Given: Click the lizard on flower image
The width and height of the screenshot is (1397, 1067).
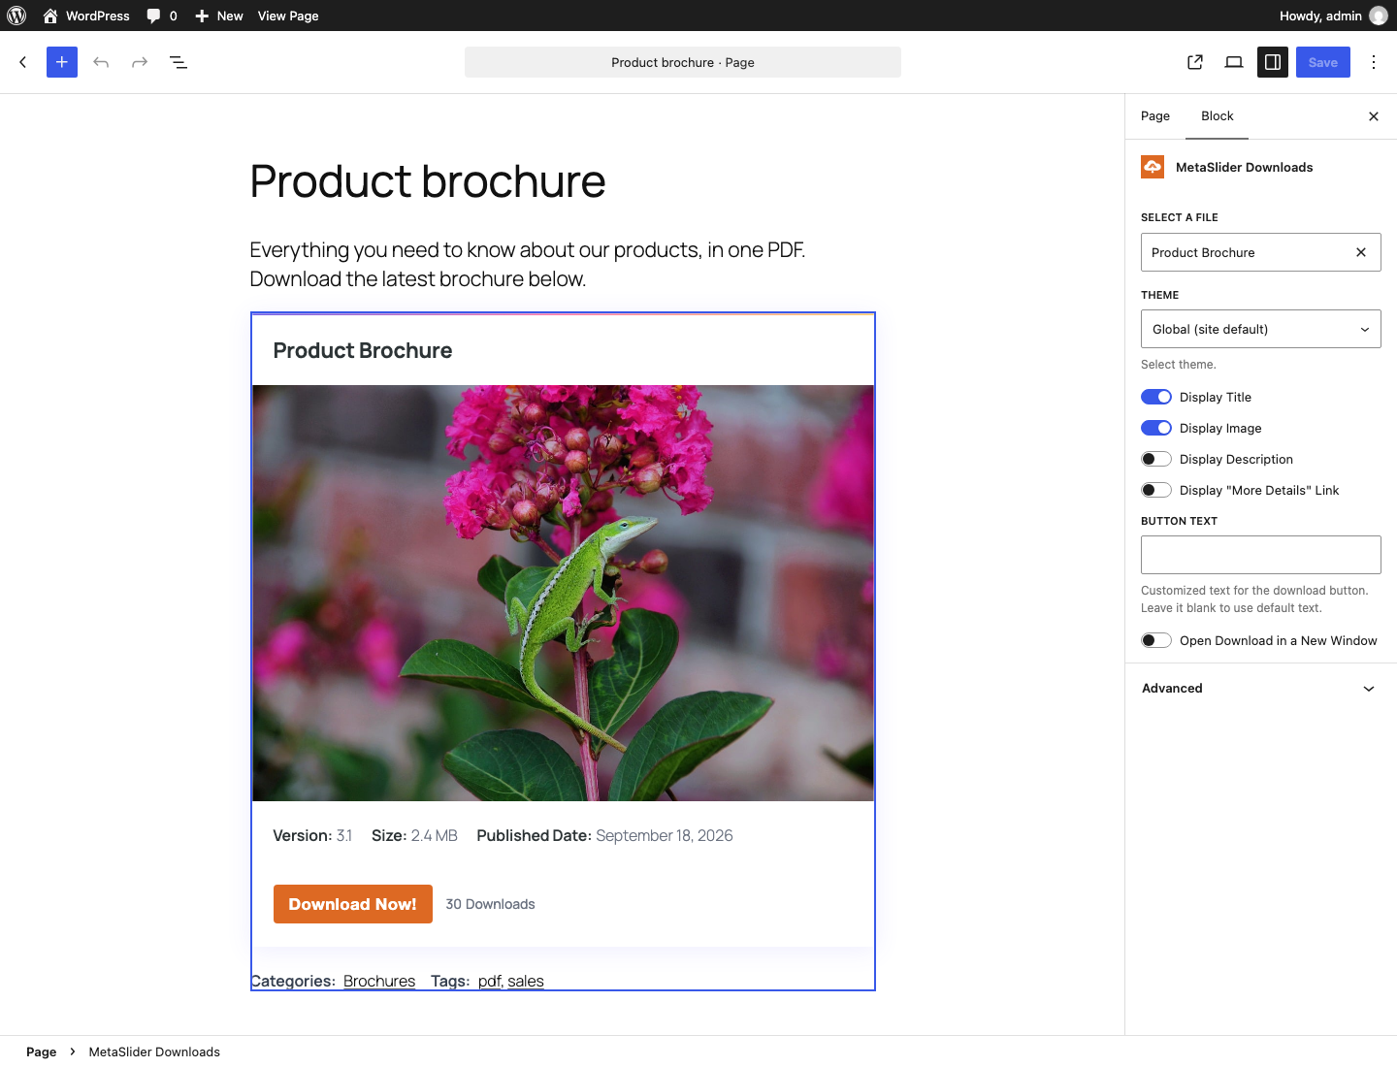Looking at the screenshot, I should click(x=563, y=593).
